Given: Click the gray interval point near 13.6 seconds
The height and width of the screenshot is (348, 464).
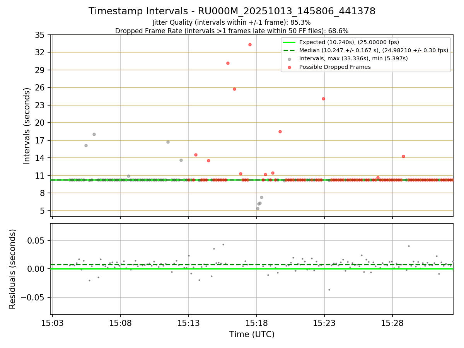Looking at the screenshot, I should 181,160.
